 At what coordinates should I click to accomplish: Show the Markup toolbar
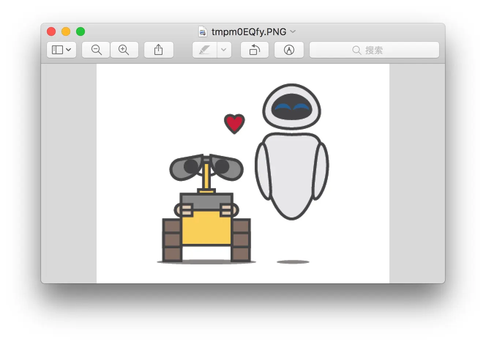289,50
